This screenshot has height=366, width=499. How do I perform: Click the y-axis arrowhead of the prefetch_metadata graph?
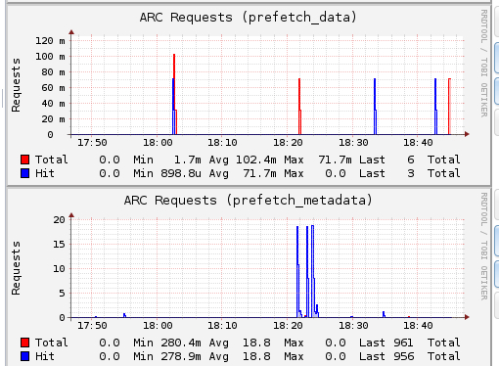pyautogui.click(x=71, y=215)
